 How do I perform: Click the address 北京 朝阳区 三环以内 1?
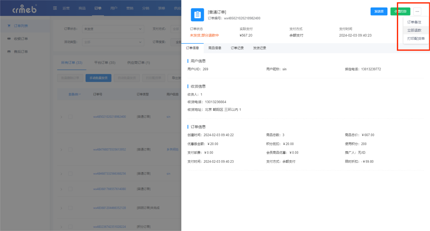pos(223,109)
